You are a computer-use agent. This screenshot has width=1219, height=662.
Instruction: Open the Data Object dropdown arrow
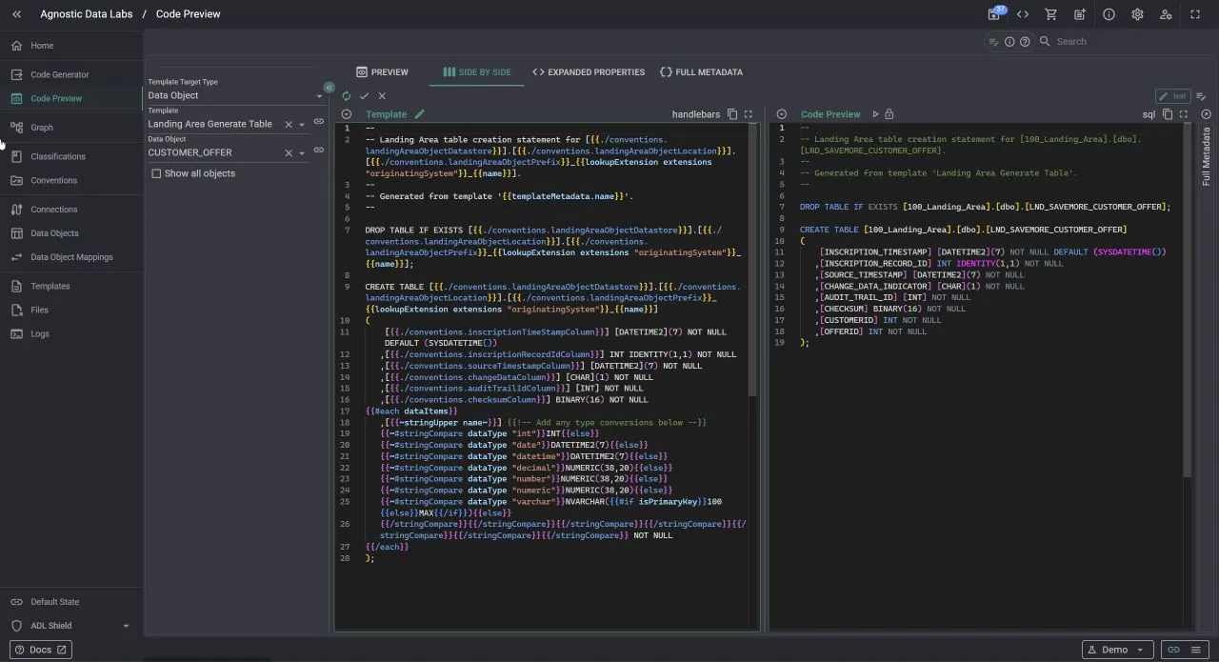pos(302,152)
